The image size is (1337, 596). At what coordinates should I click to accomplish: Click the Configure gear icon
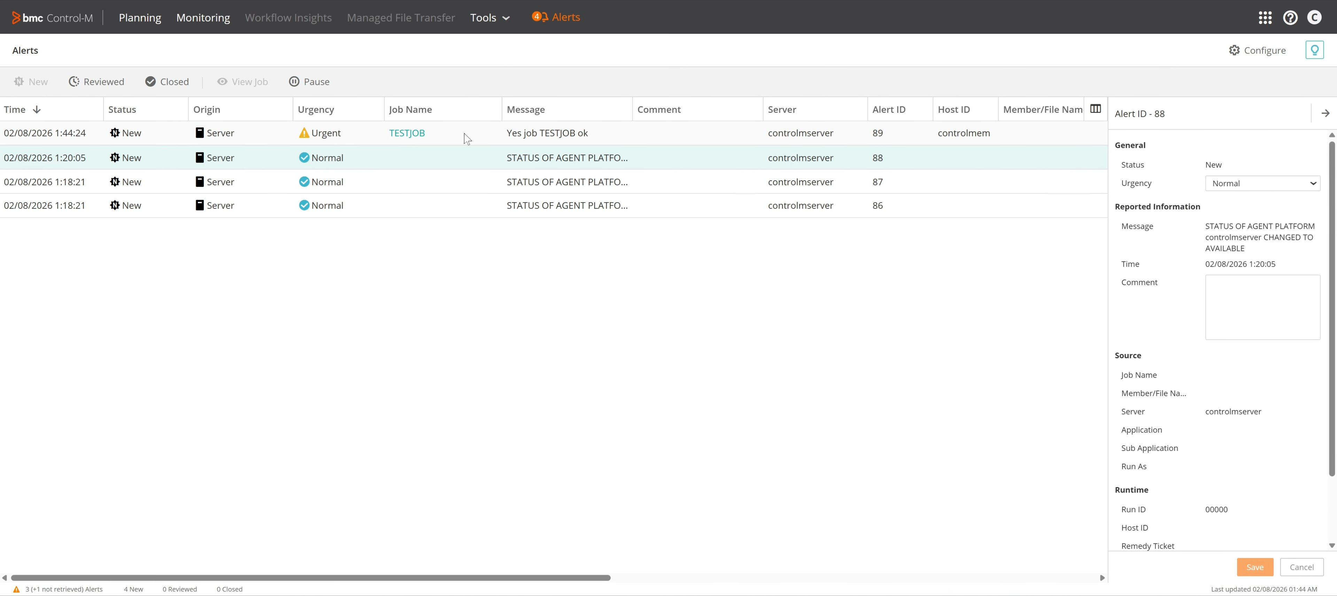[x=1234, y=50]
